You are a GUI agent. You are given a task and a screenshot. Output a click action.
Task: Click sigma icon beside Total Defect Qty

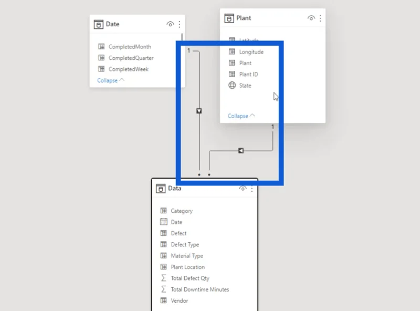163,278
